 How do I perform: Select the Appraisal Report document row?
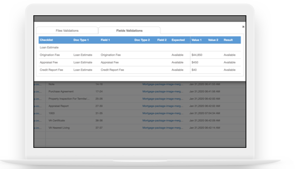coord(140,106)
